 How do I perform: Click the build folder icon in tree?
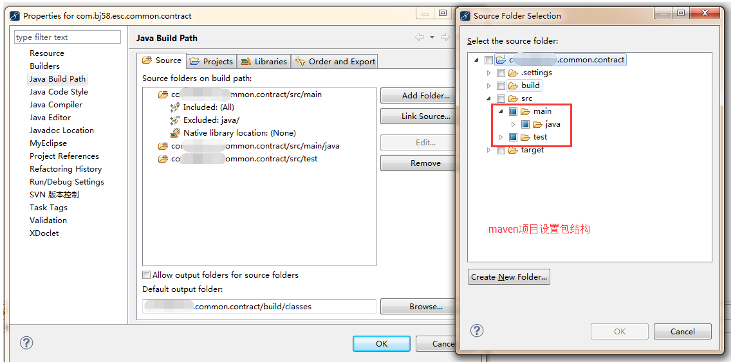coord(514,86)
